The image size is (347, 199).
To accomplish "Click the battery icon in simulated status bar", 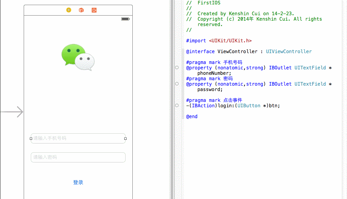I will coord(125,19).
